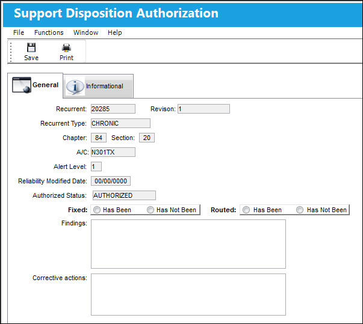The image size is (363, 324).
Task: Click the General tab window icon
Action: pos(22,85)
